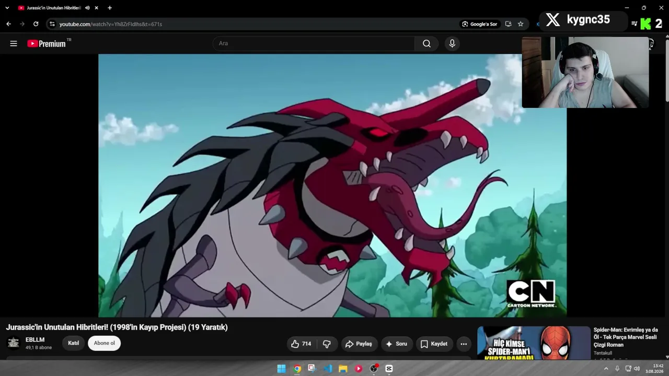Screen dimensions: 669x376
Task: Open network settings tray icon
Action: click(x=628, y=369)
